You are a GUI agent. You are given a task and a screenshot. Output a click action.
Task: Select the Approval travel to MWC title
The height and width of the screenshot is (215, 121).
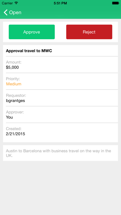(x=29, y=51)
